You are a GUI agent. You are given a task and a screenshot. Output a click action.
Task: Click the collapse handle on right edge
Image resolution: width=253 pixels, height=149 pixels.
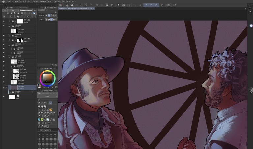coord(251,90)
